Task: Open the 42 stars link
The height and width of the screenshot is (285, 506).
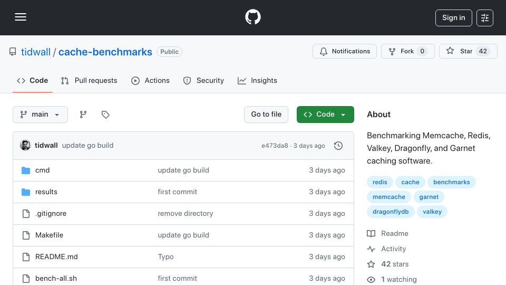Action: [x=387, y=264]
